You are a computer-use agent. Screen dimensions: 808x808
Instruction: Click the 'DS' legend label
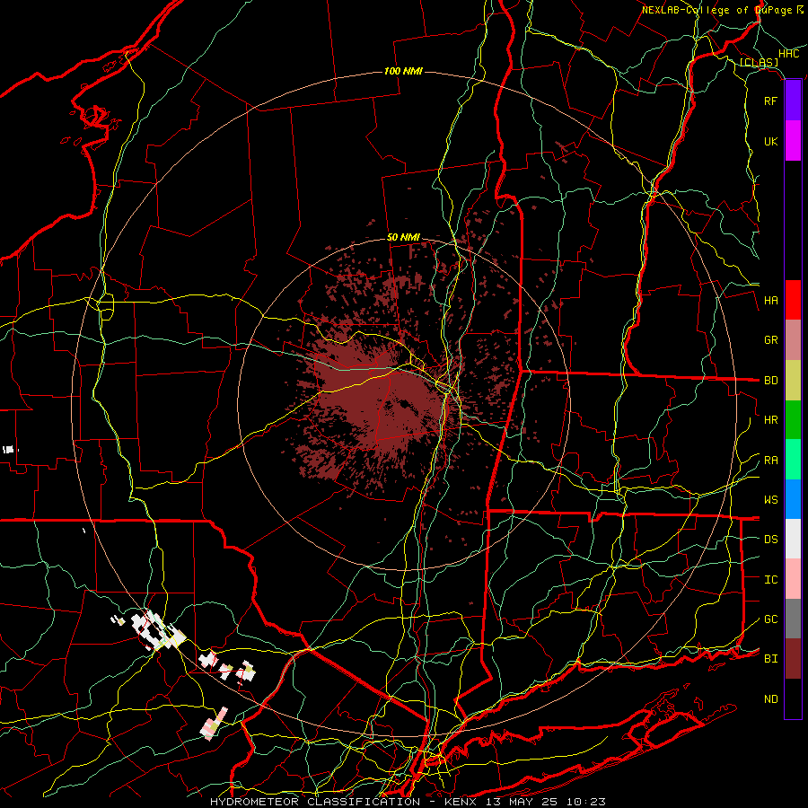click(770, 540)
